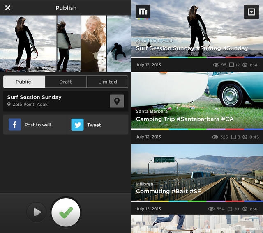This screenshot has height=233, width=263.
Task: Close the Publish screen with X
Action: pyautogui.click(x=8, y=8)
